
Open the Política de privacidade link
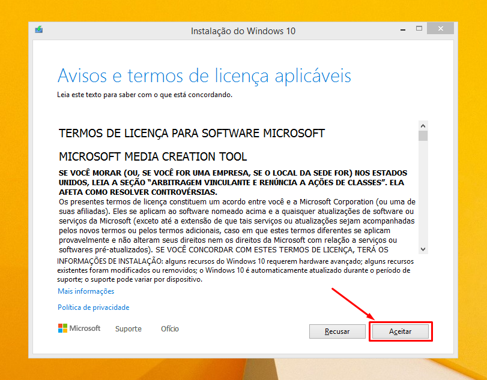coord(93,307)
